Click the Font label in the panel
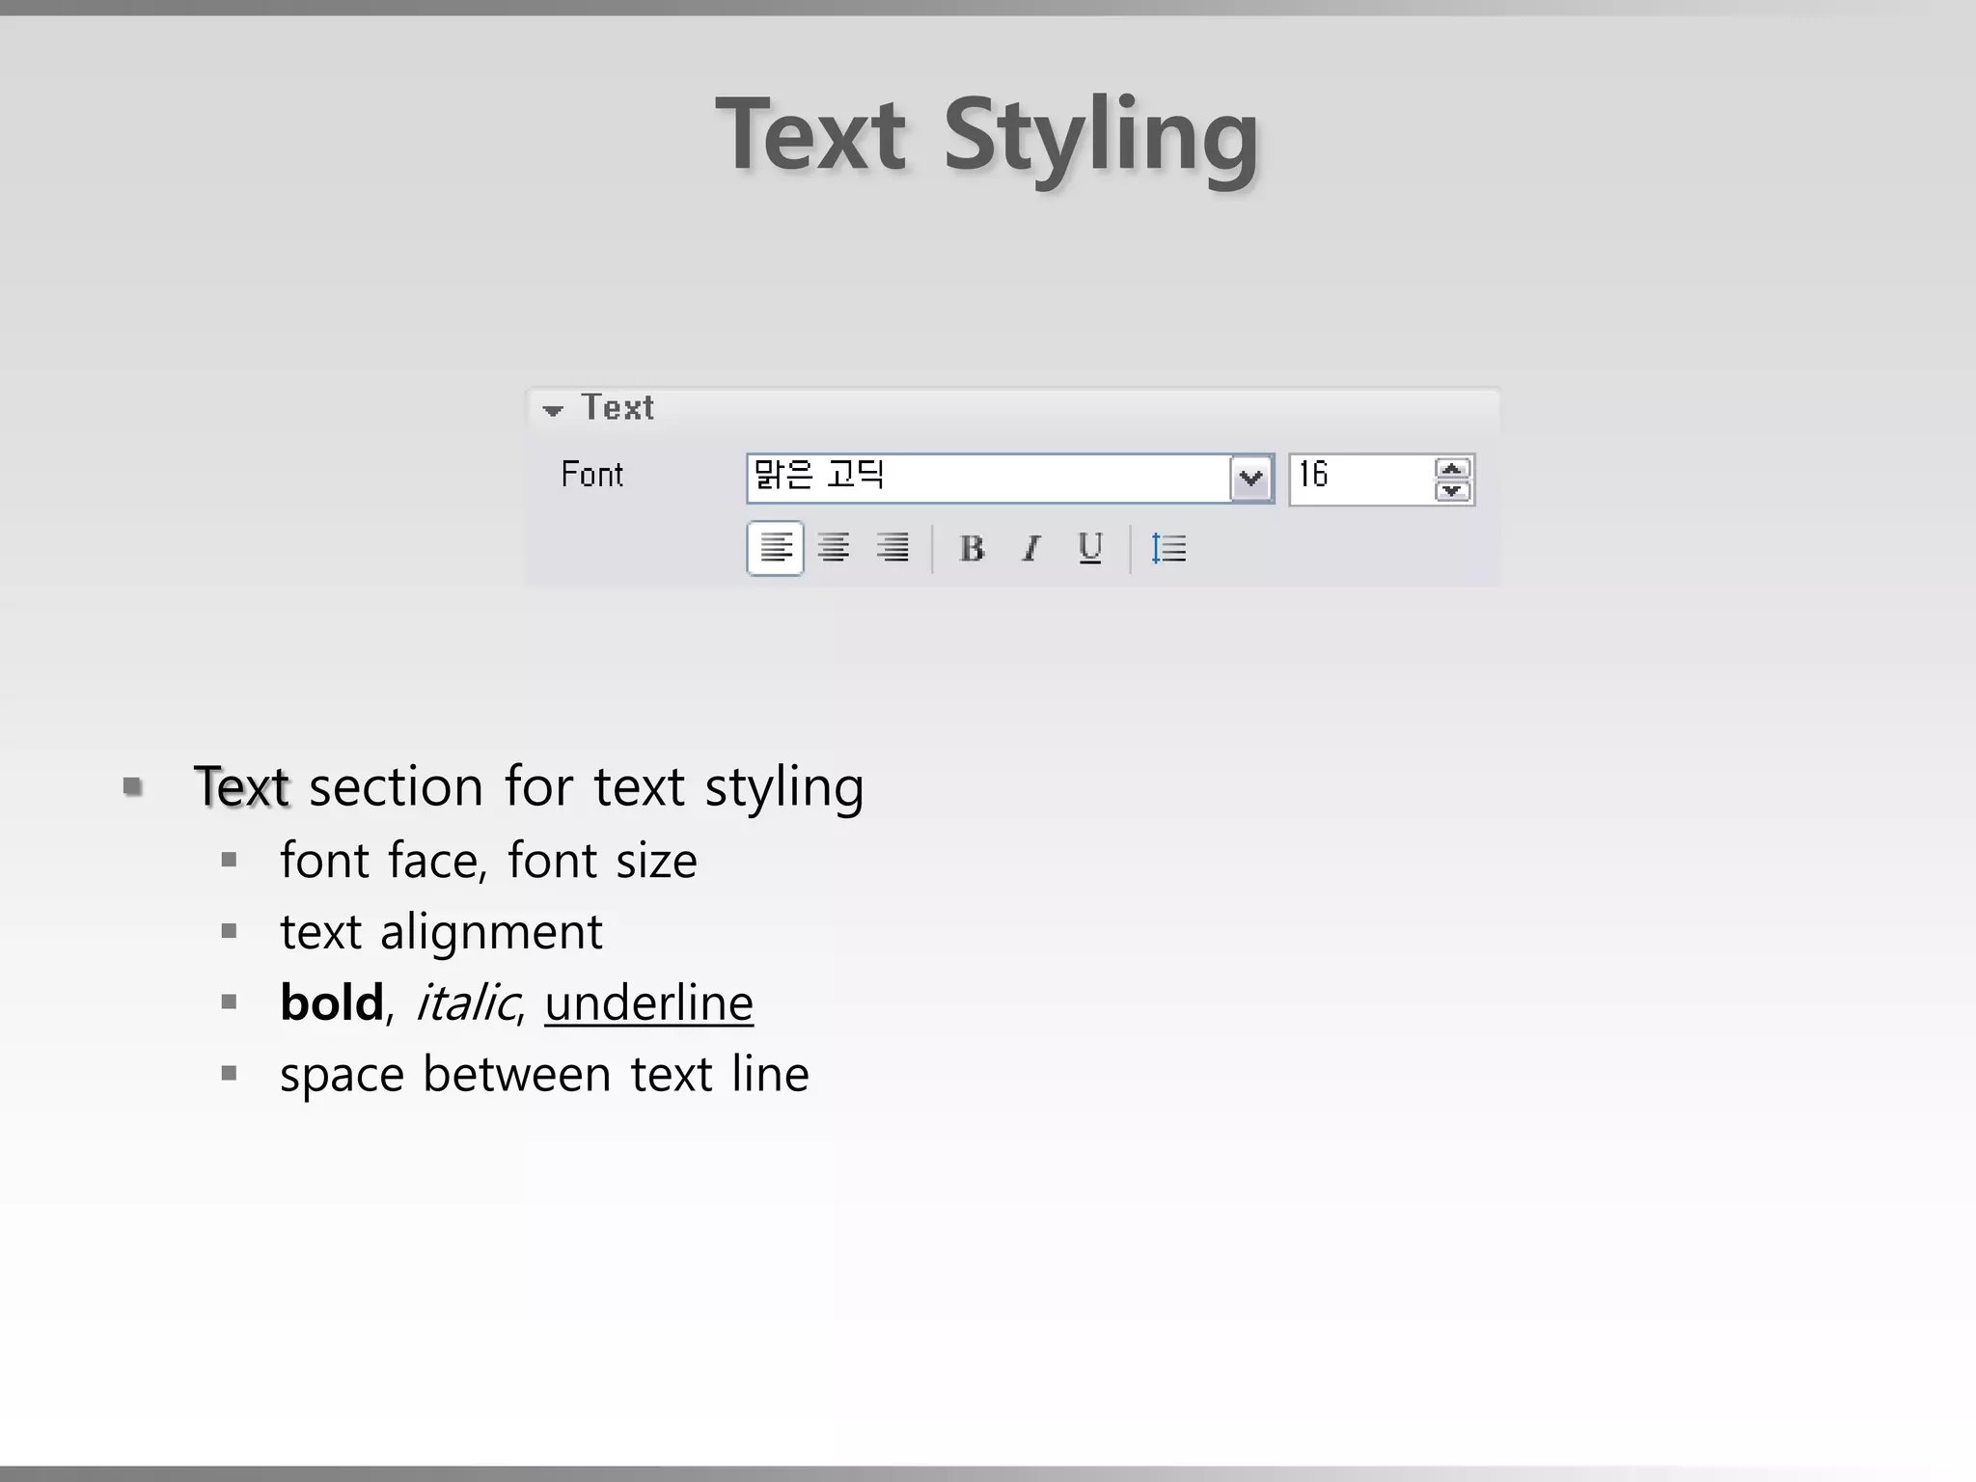Viewport: 1976px width, 1482px height. point(591,475)
